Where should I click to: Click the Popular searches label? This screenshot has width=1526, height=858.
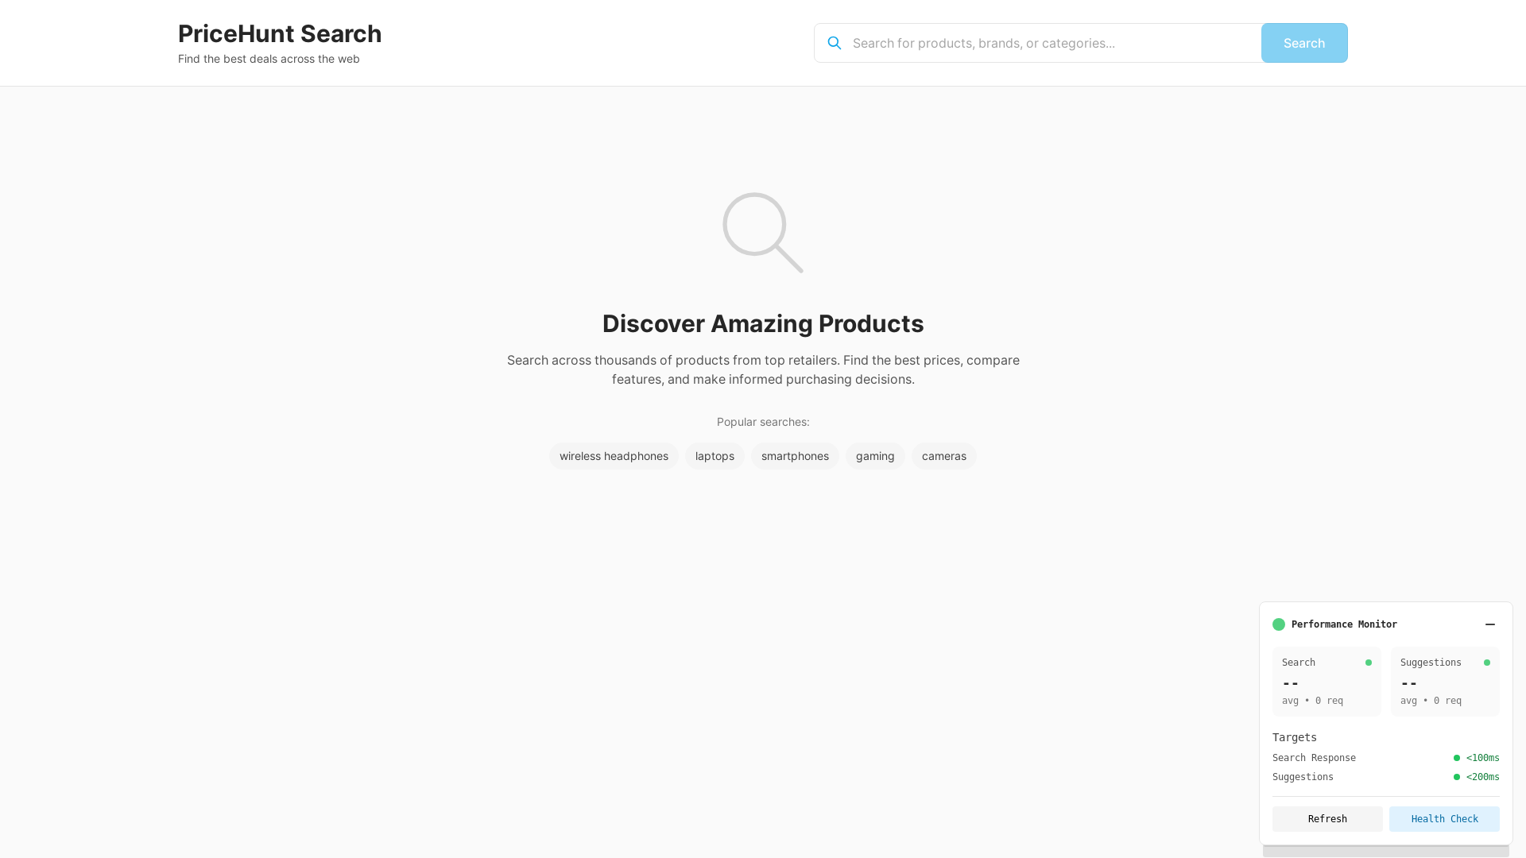coord(763,422)
